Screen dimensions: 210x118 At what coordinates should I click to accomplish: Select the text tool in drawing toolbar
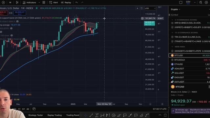pyautogui.click(x=97, y=115)
